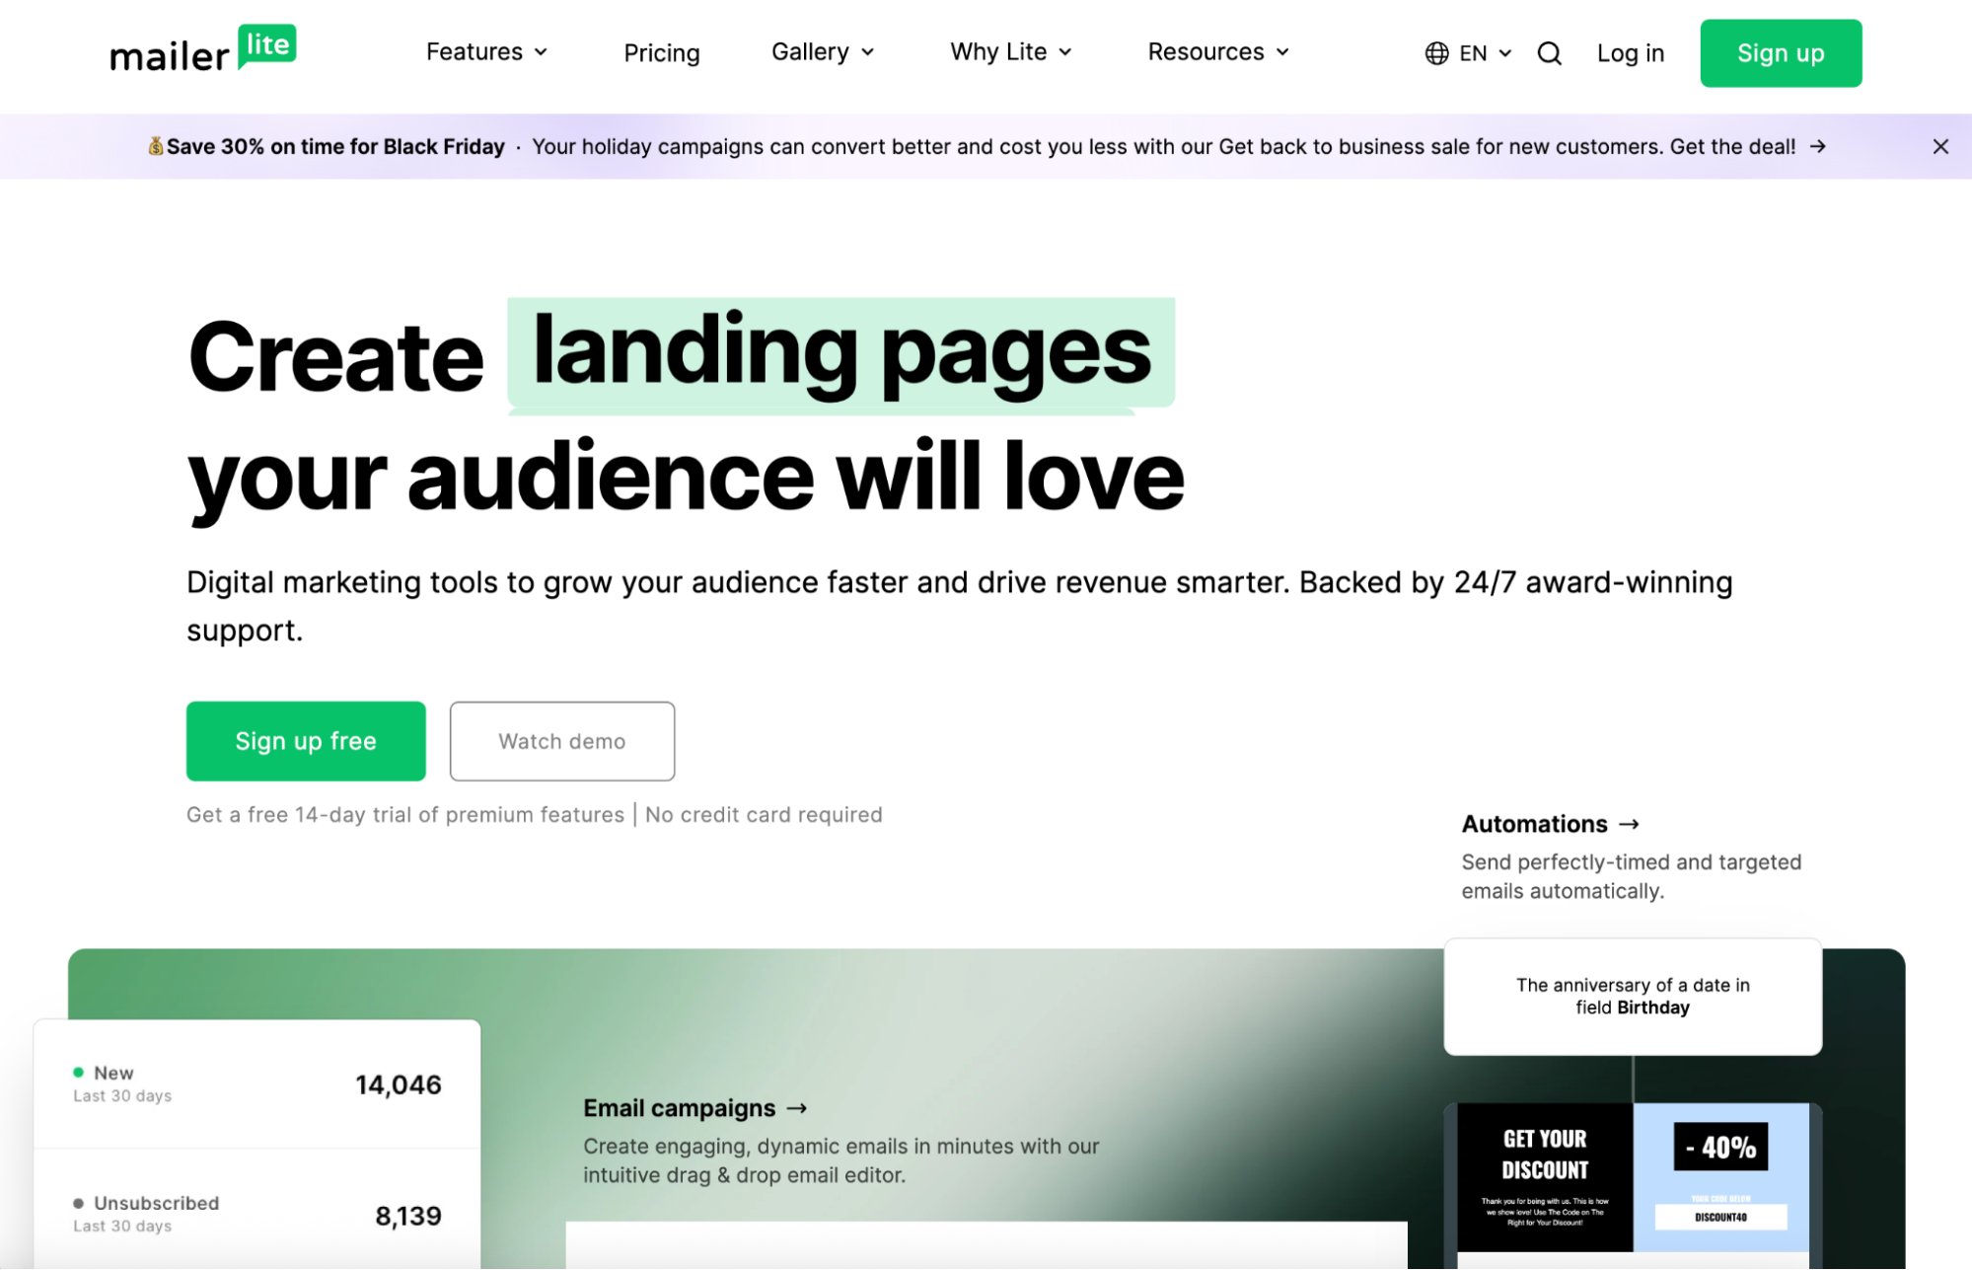The width and height of the screenshot is (1972, 1270).
Task: Click the arrow after Get the deal!
Action: (x=1817, y=146)
